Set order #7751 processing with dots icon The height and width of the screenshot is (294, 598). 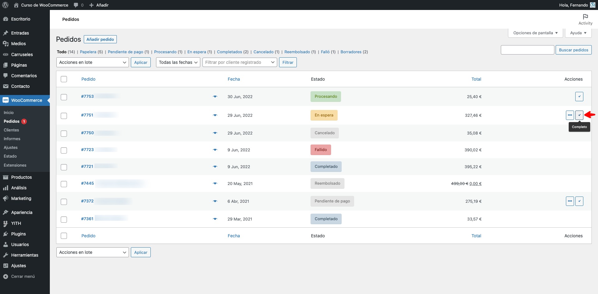[570, 115]
